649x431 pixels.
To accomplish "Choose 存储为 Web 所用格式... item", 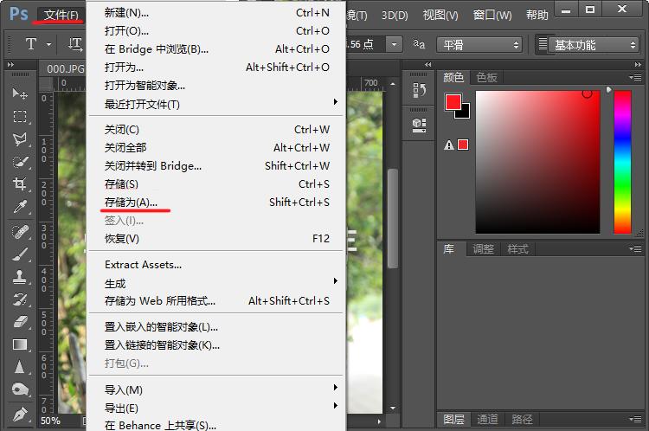I will coord(217,301).
